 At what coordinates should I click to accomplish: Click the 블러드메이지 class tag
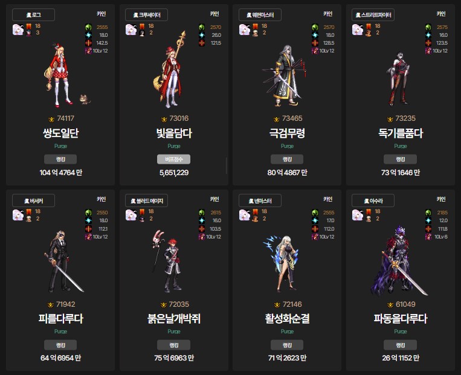pos(146,200)
